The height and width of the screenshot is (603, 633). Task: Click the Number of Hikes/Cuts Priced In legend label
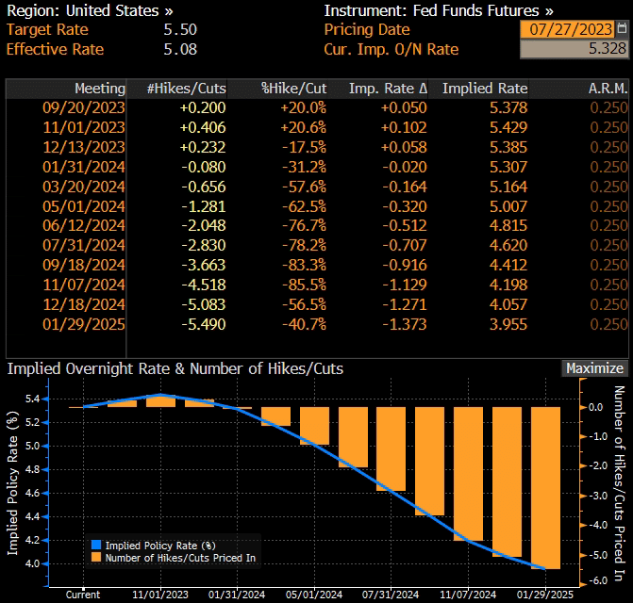tap(180, 558)
